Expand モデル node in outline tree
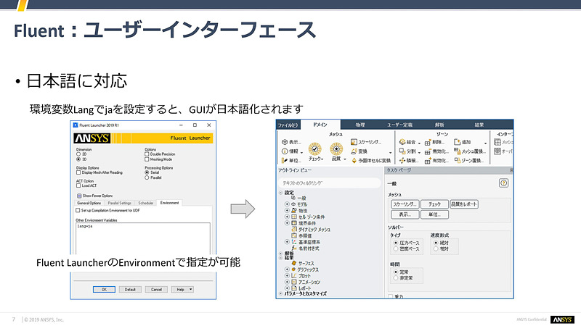The height and width of the screenshot is (326, 581). [287, 204]
